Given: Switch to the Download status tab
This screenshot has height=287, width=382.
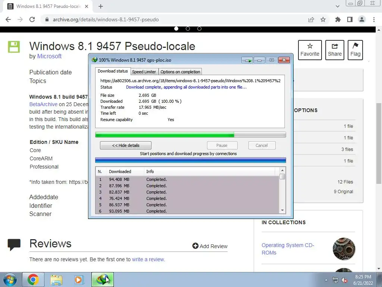Looking at the screenshot, I should pyautogui.click(x=113, y=71).
